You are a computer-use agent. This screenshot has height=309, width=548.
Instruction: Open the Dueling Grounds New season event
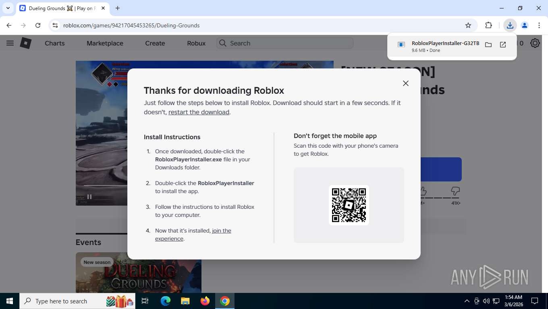coord(139,272)
